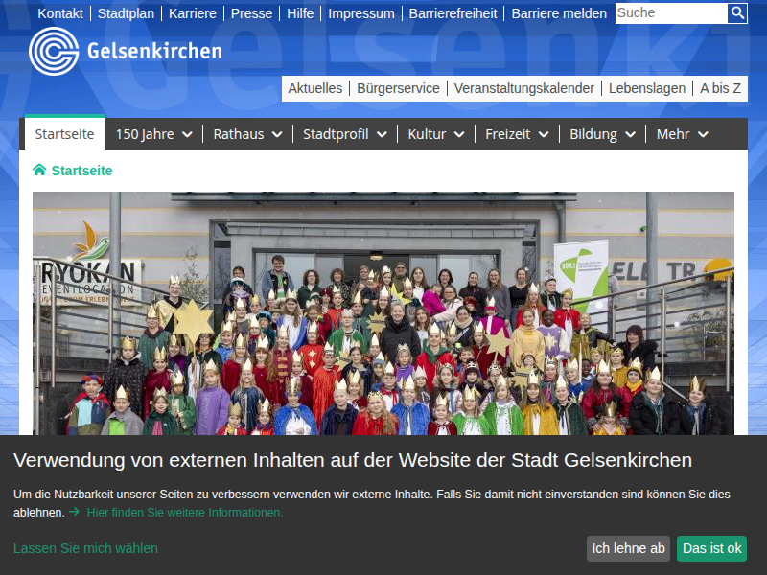This screenshot has height=575, width=767.
Task: Open "Hier finden Sie weitere Informationen" link
Action: 184,512
